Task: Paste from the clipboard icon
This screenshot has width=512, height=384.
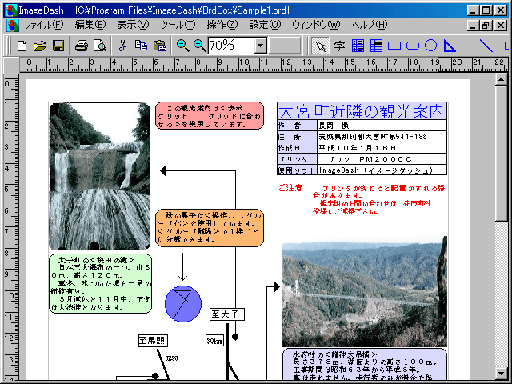Action: point(160,46)
